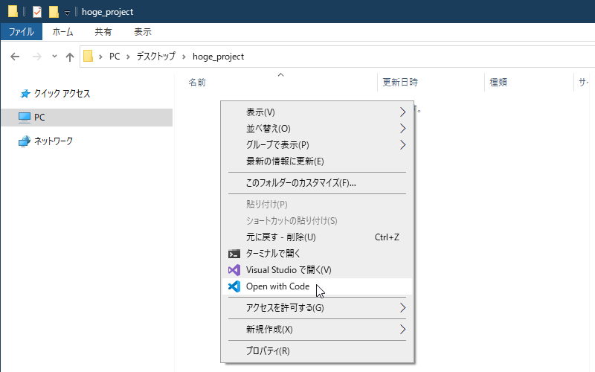Click chevron after デスクトップ in address bar
Screen dimensions: 595x372
[184, 57]
